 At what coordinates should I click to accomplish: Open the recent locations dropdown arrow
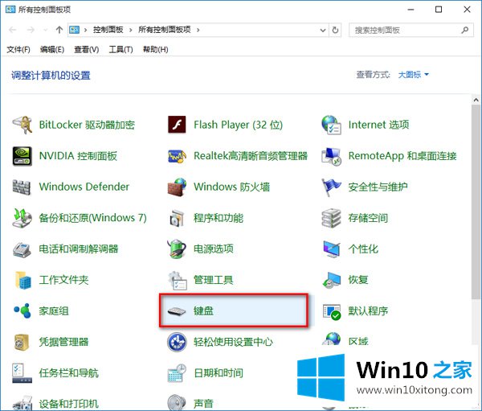tap(46, 30)
